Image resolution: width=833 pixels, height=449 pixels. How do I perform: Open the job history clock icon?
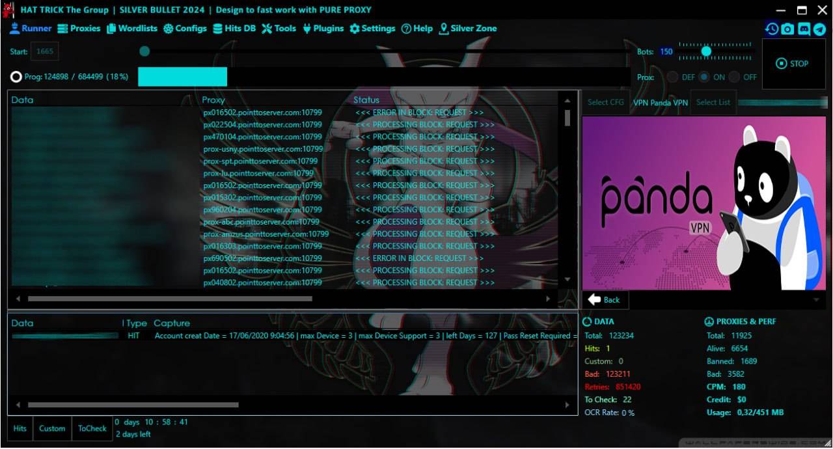(x=772, y=29)
